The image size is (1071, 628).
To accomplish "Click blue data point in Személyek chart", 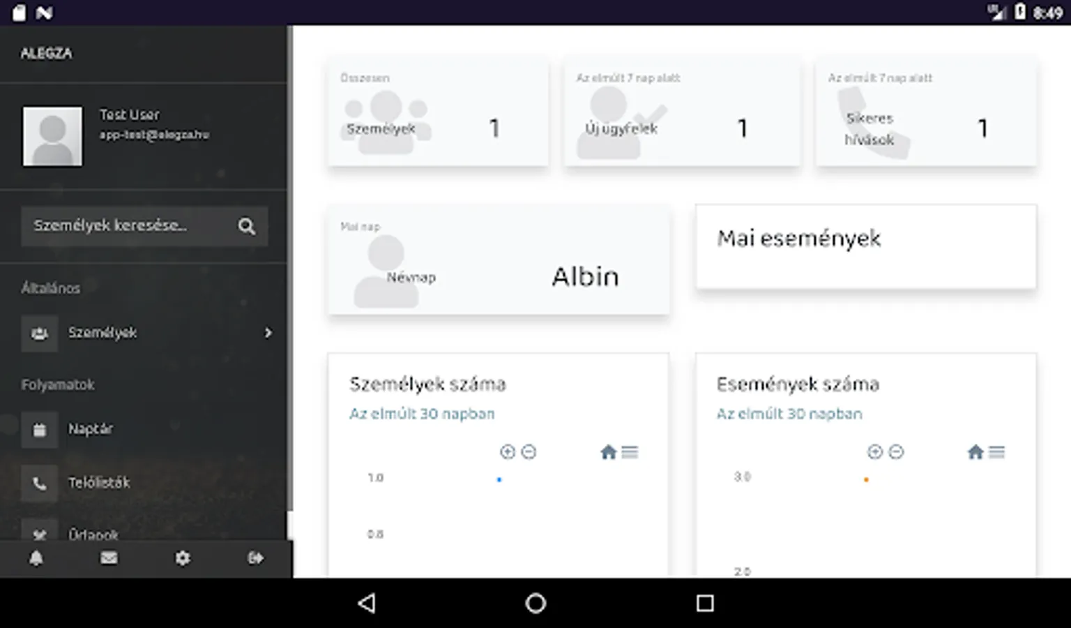I will pos(499,479).
